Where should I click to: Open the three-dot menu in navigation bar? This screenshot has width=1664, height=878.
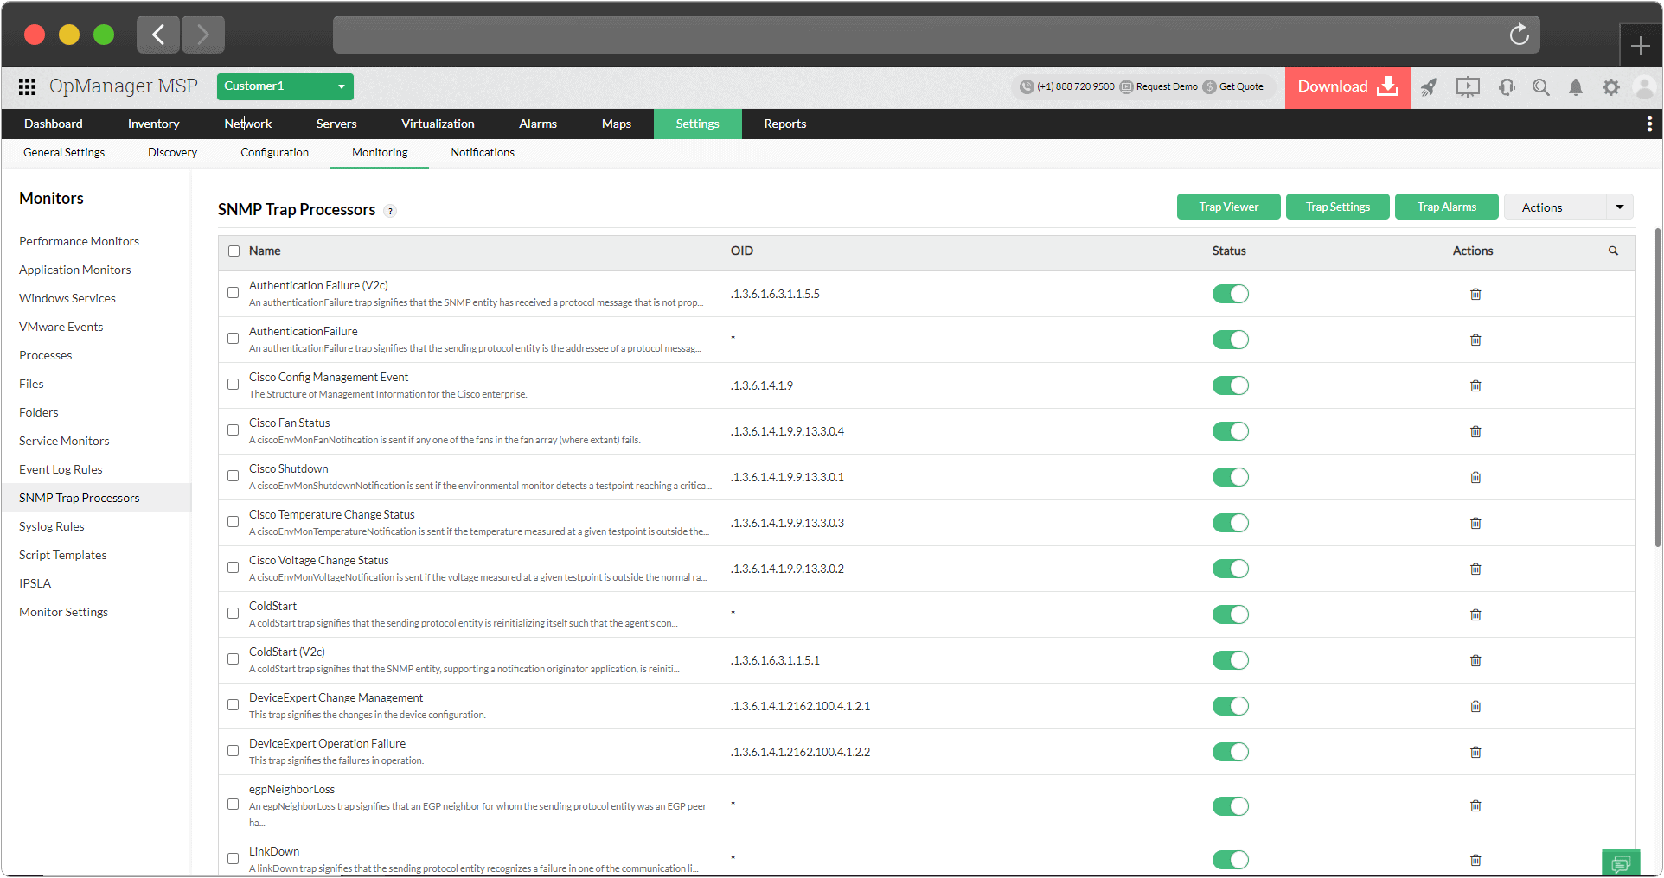(x=1649, y=124)
